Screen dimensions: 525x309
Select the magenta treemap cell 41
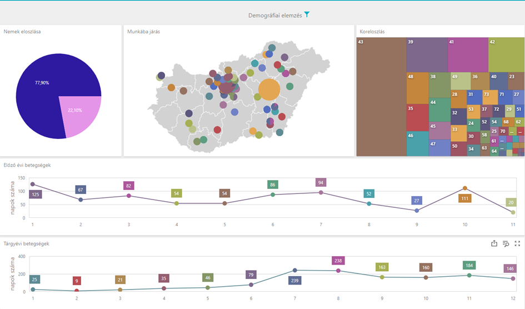coord(468,54)
